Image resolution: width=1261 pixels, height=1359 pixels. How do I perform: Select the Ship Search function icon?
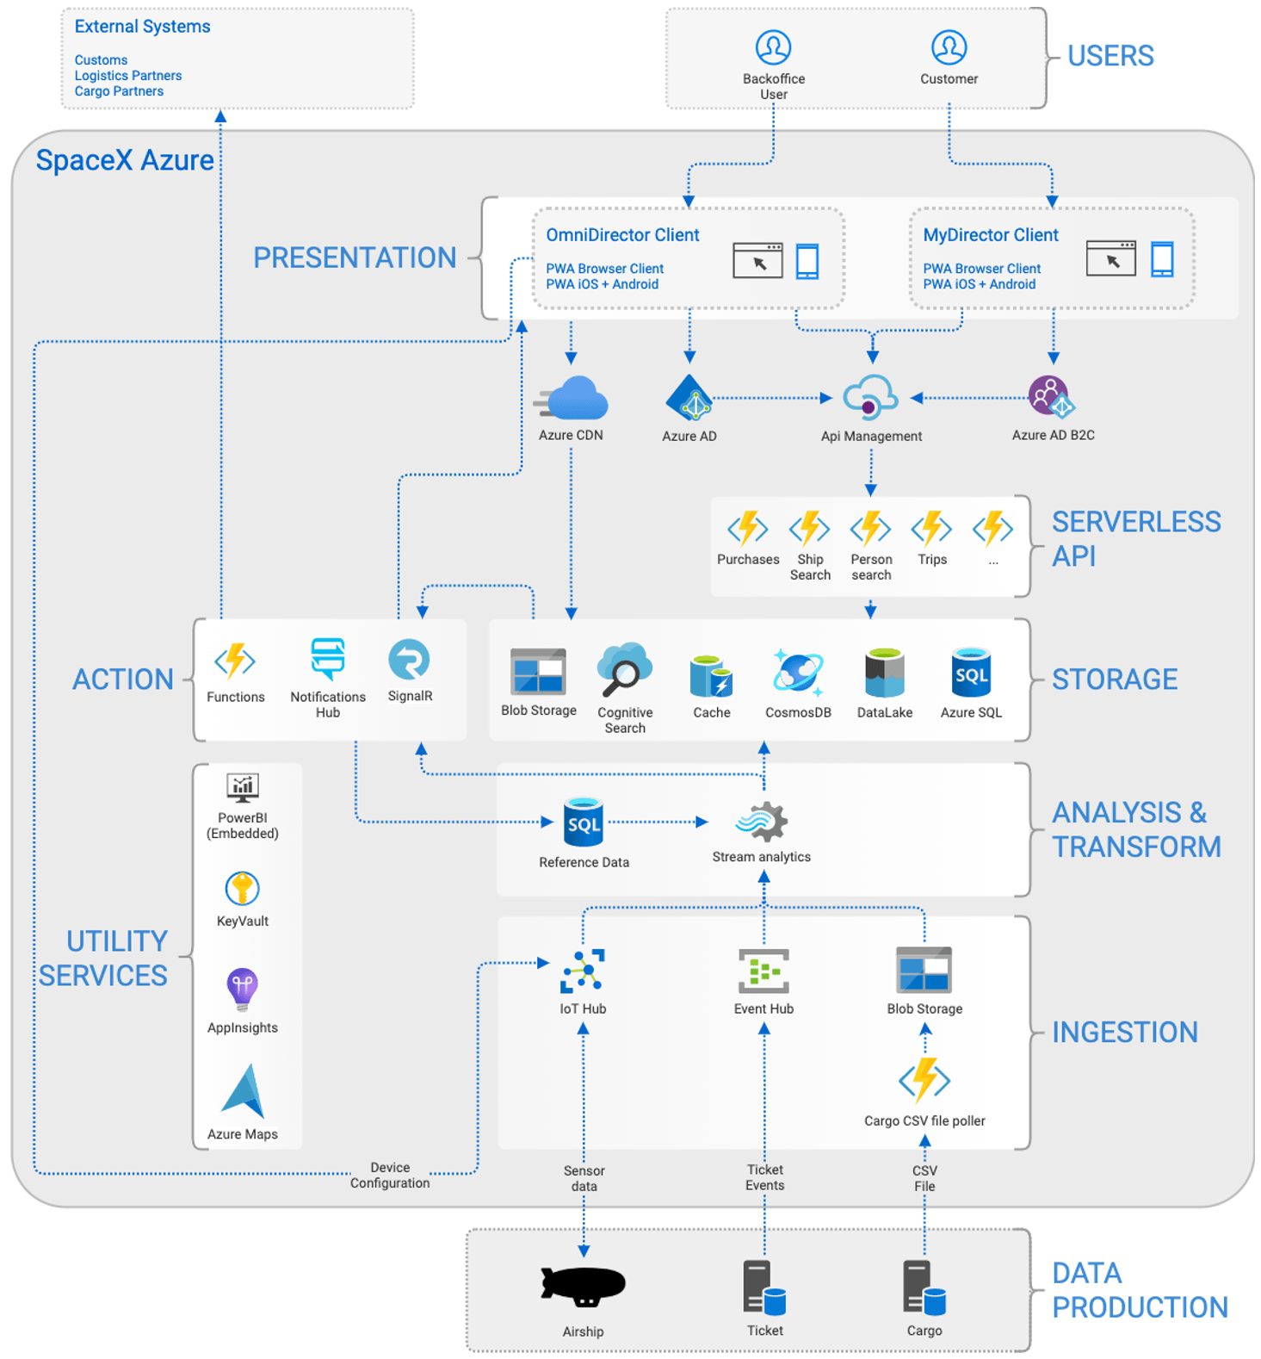click(x=809, y=528)
